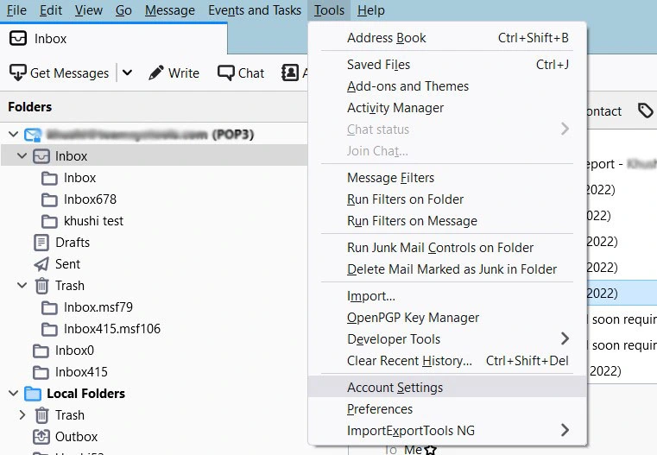Open the Events and Tasks menu
This screenshot has width=657, height=455.
tap(255, 10)
